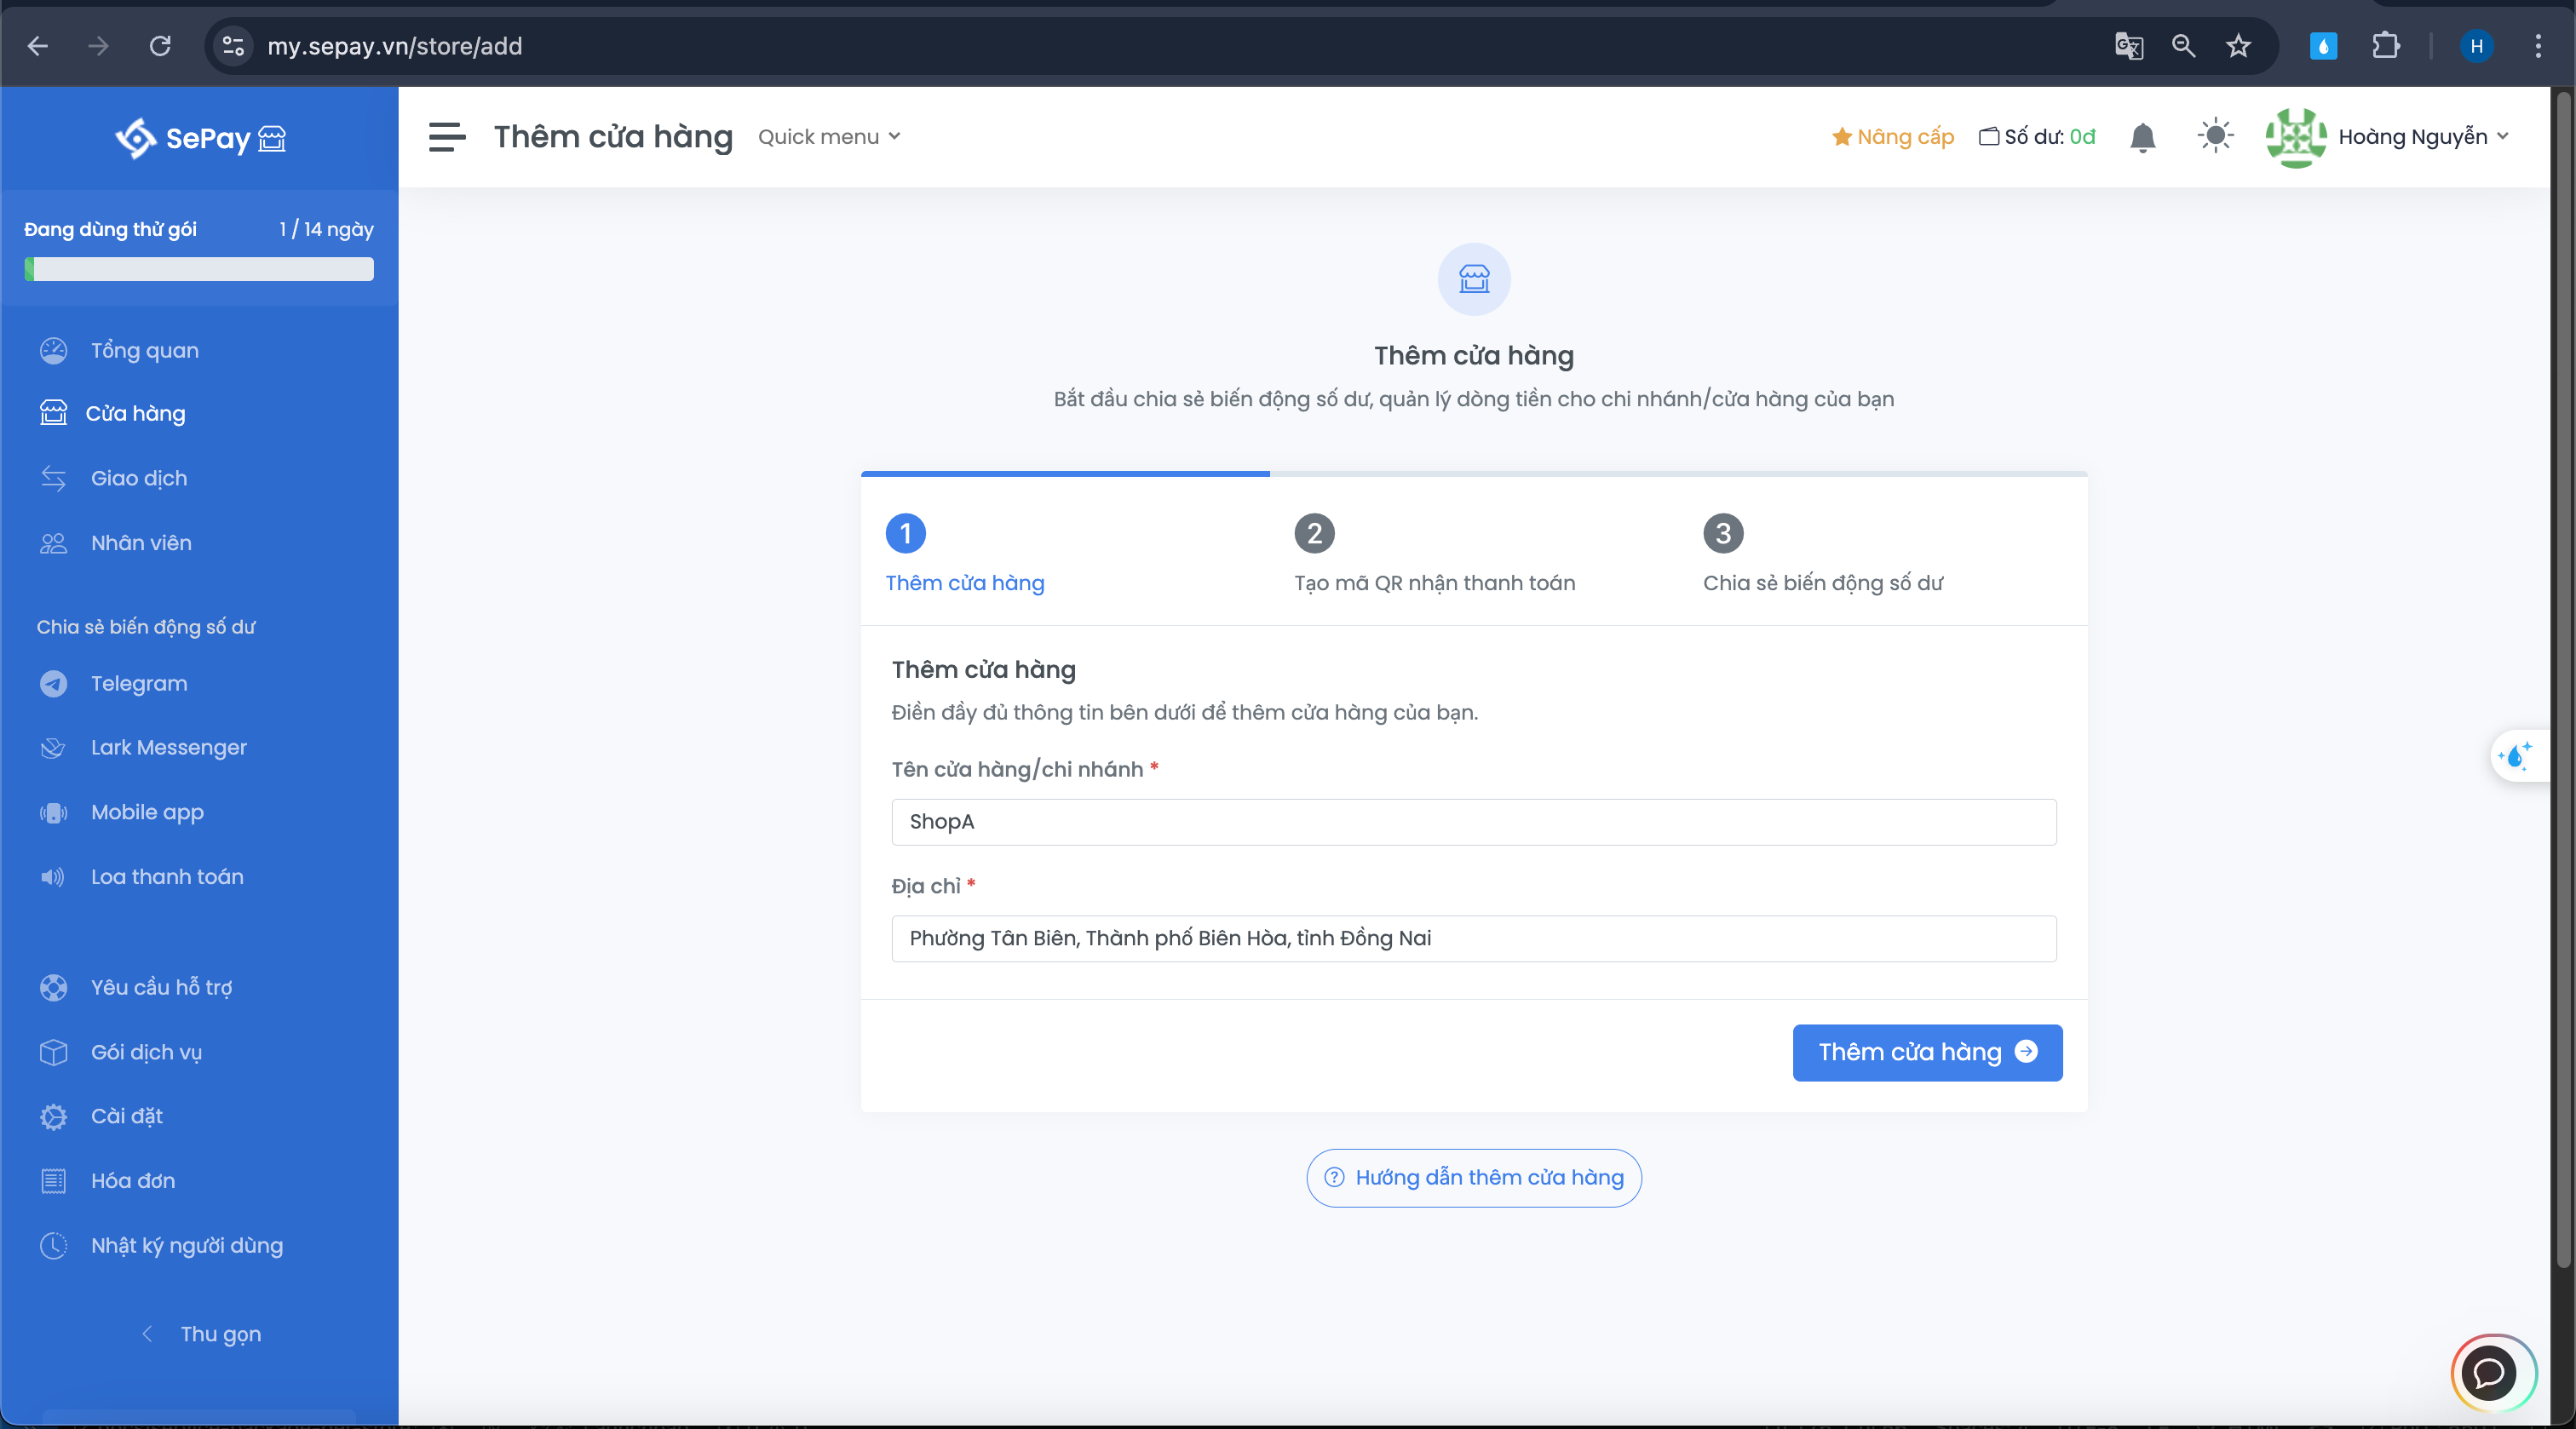Image resolution: width=2576 pixels, height=1429 pixels.
Task: Click the Cài đặt gear icon
Action: pos(53,1117)
